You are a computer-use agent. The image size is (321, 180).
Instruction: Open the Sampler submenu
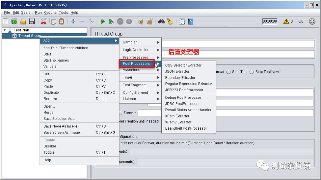(x=140, y=42)
